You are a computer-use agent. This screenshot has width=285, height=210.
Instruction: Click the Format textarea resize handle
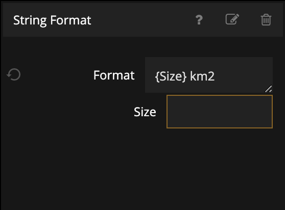(x=269, y=89)
